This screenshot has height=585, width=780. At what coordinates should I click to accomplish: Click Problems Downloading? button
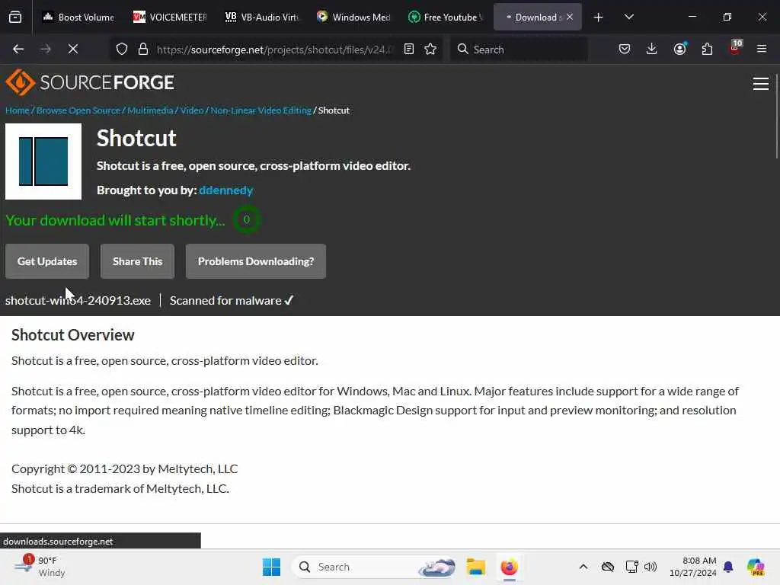coord(256,261)
